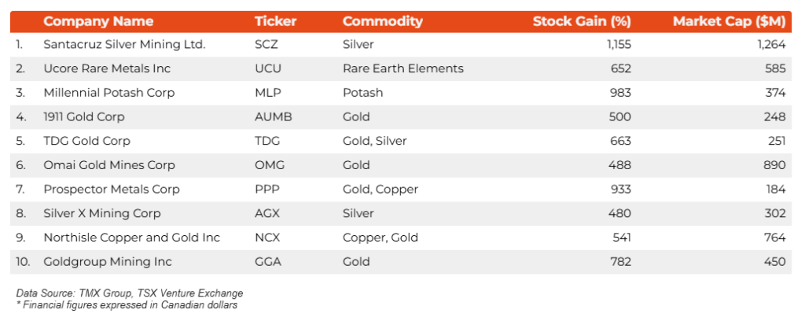Screen dimensions: 805x317
Task: Select the AGX ticker symbol
Action: click(268, 213)
